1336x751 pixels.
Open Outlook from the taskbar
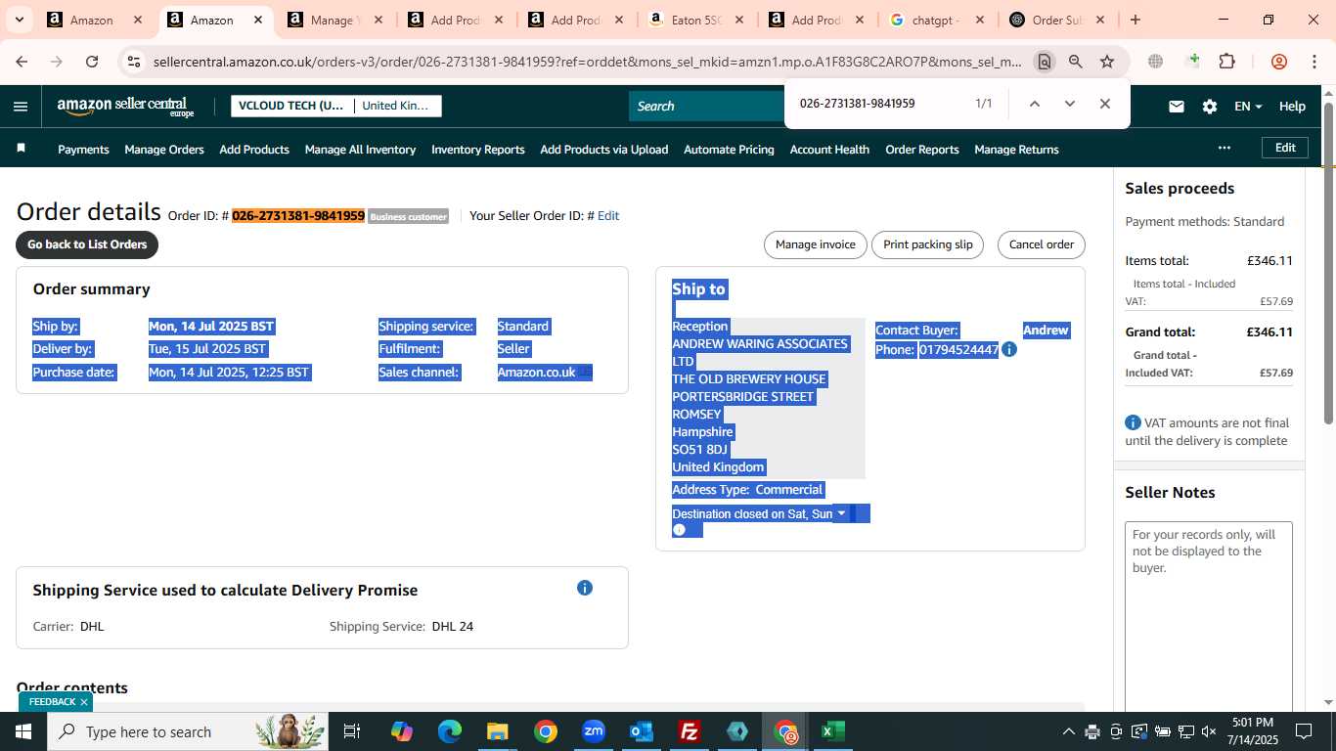pyautogui.click(x=642, y=731)
